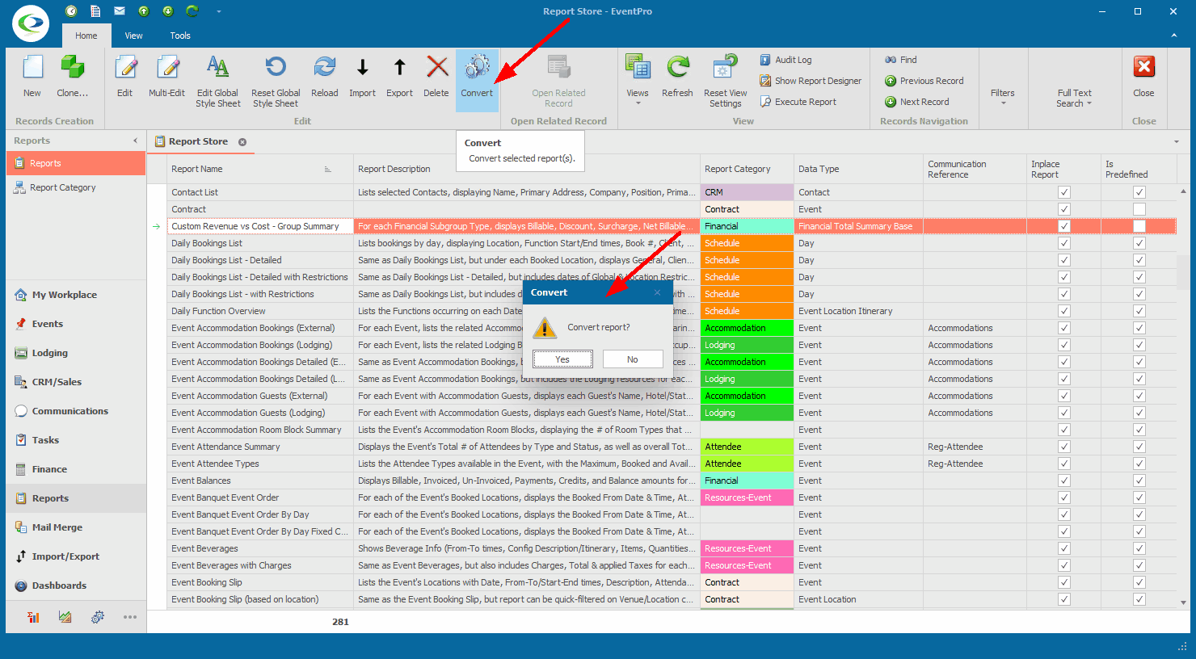Open the Full Text Search dropdown
Screen dimensions: 1196x659
(x=1074, y=98)
